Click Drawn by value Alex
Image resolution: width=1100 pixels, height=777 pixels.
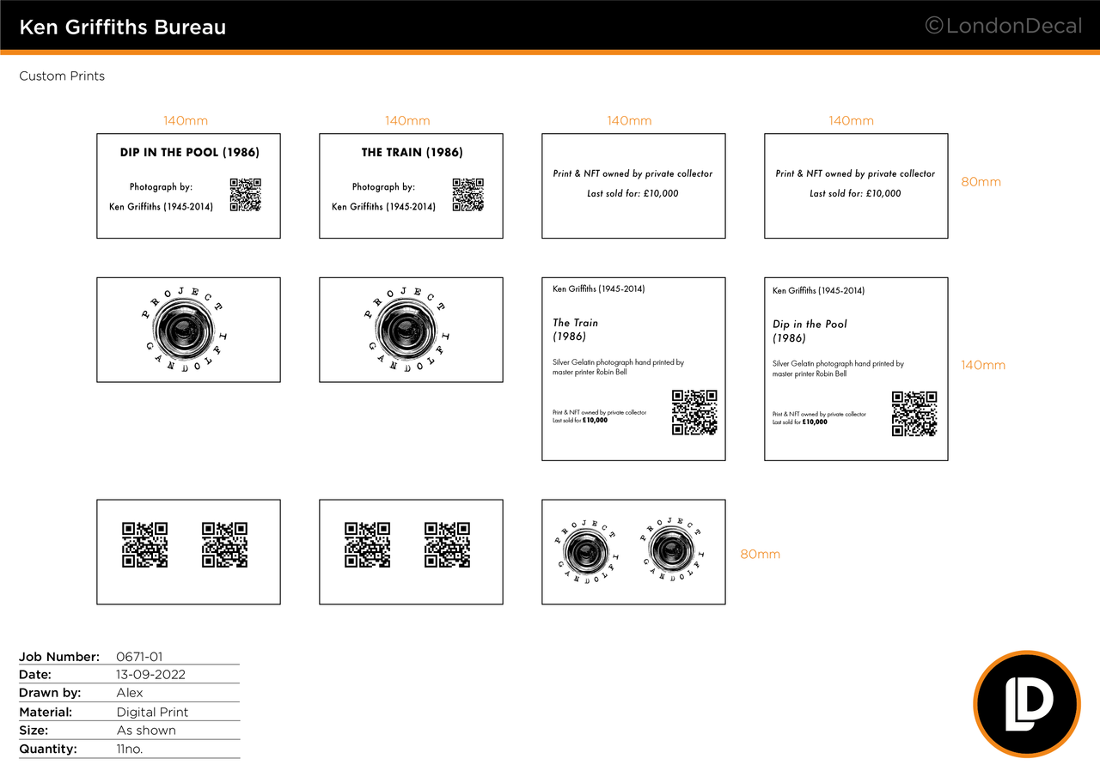130,693
